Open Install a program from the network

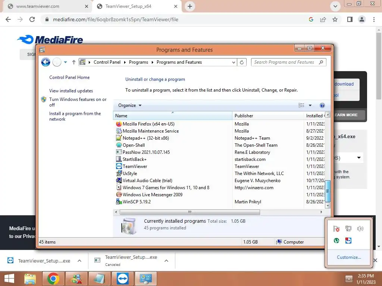(75, 116)
